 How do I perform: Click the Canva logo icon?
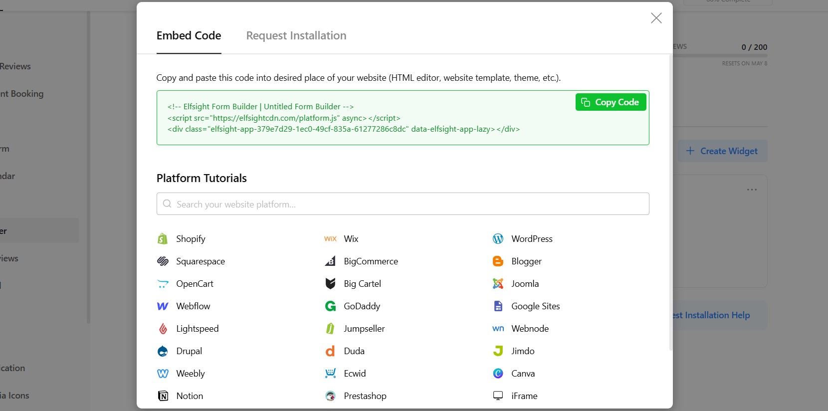tap(498, 374)
